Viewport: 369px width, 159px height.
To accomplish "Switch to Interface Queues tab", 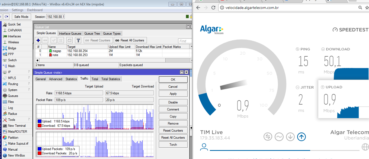I will pyautogui.click(x=70, y=34).
